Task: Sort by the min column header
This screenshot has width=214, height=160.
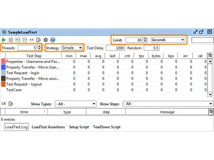Action: point(69,56)
